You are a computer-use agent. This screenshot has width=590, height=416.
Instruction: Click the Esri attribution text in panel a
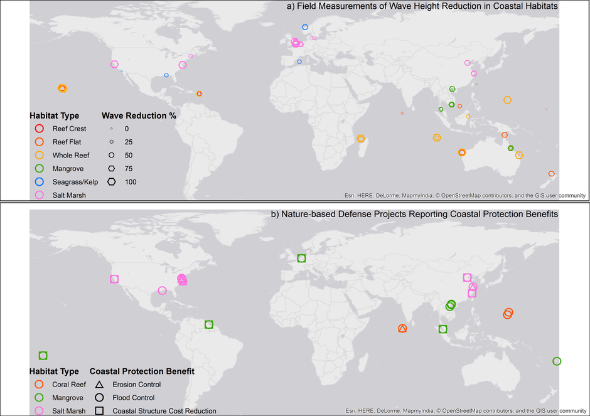465,196
